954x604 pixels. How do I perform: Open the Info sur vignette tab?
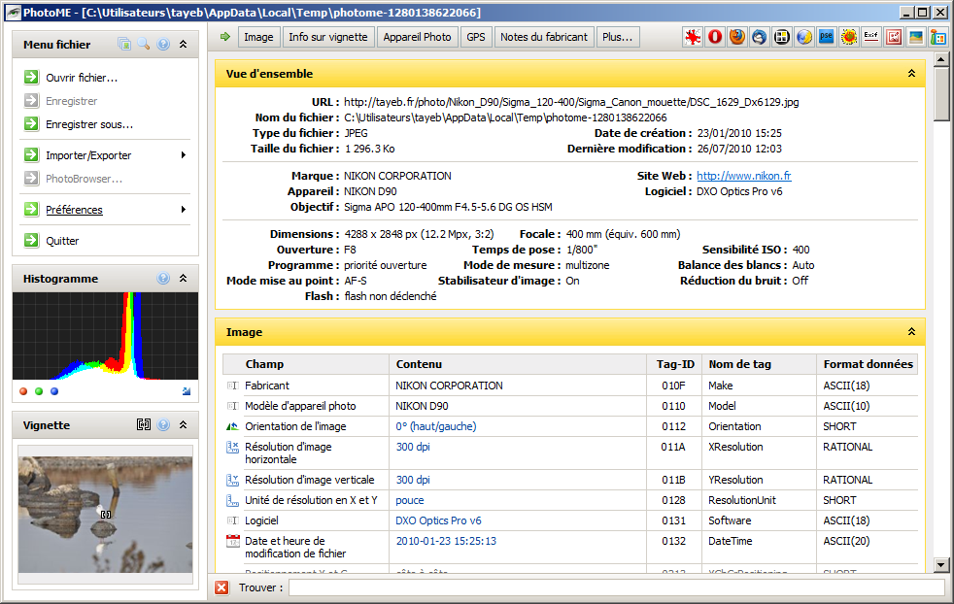328,37
